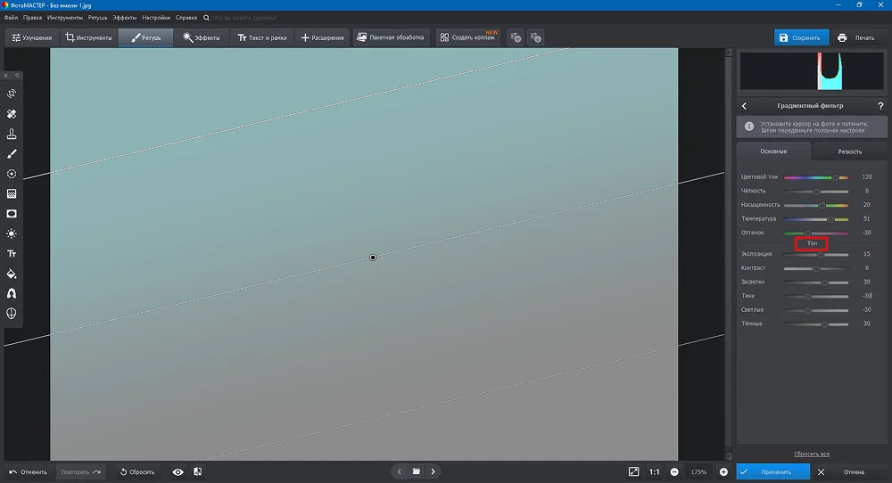
Task: Select the healing bandage tool in left toolbar
Action: point(12,114)
